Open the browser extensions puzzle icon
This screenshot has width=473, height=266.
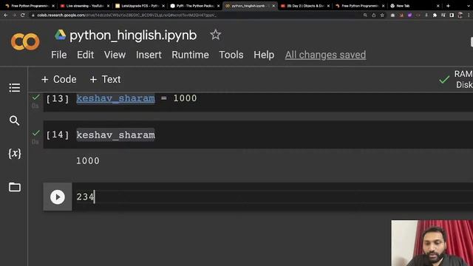435,15
